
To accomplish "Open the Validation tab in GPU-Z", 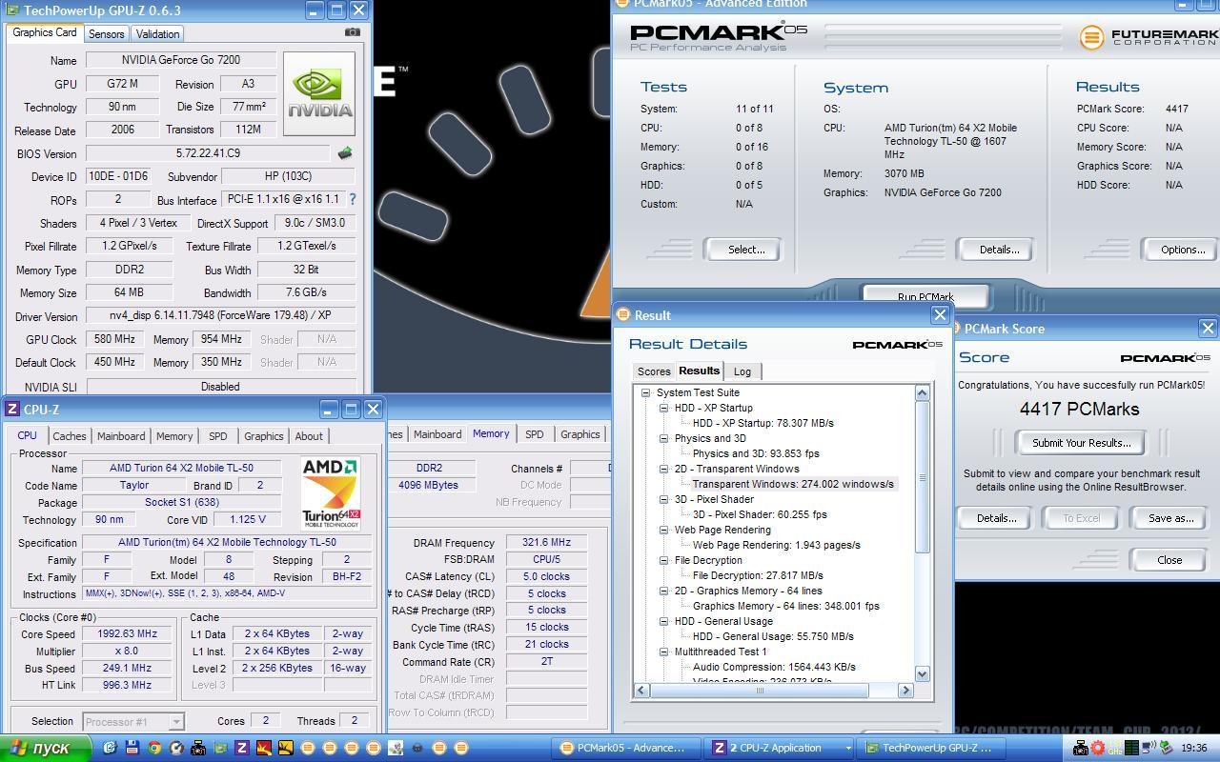I will (x=157, y=33).
